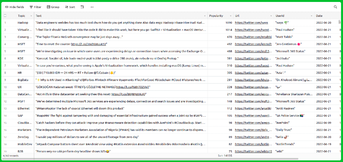343x162 pixels.
Task: Open the Group options
Action: pos(53,7)
